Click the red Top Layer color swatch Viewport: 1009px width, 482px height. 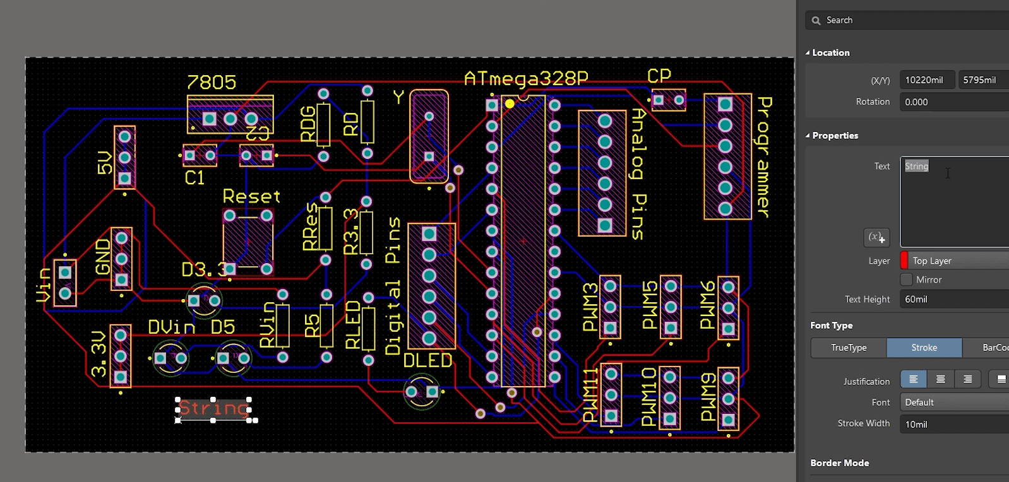tap(904, 261)
